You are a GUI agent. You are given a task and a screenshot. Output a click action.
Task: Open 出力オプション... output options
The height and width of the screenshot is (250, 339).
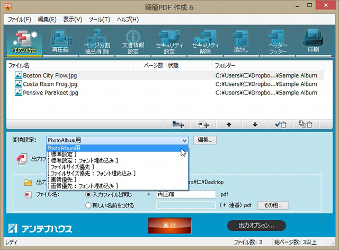click(x=256, y=226)
